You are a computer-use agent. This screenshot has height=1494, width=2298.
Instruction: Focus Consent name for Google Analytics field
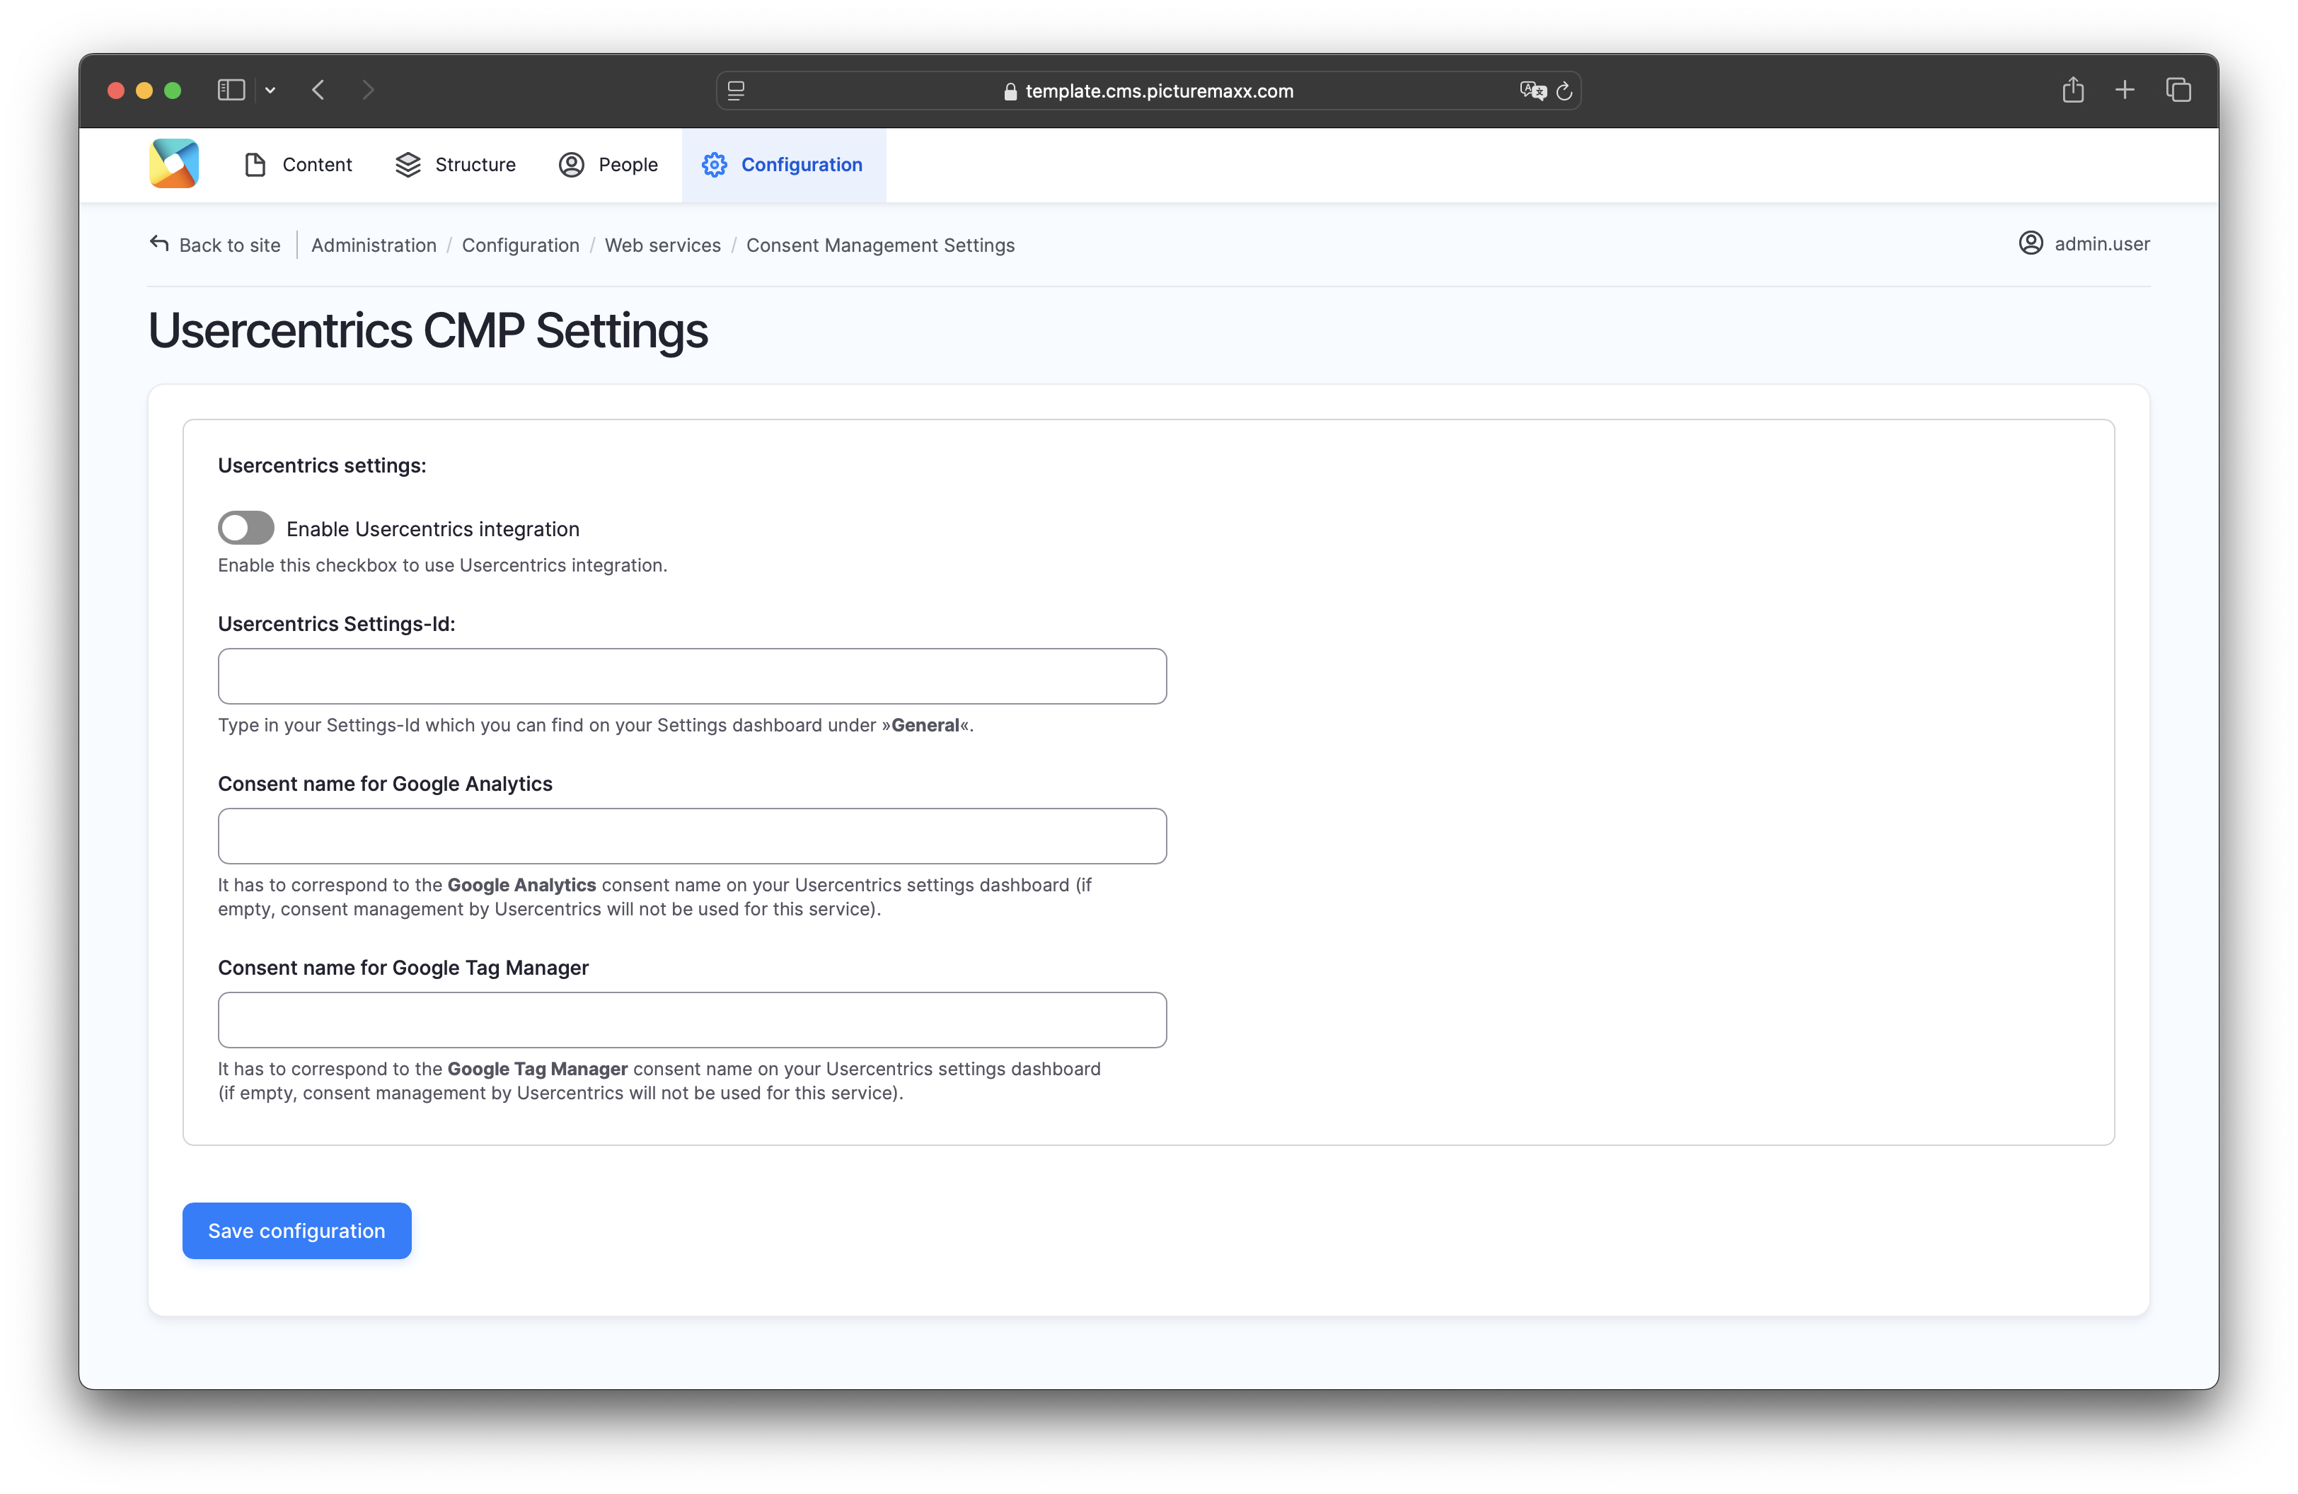(691, 836)
